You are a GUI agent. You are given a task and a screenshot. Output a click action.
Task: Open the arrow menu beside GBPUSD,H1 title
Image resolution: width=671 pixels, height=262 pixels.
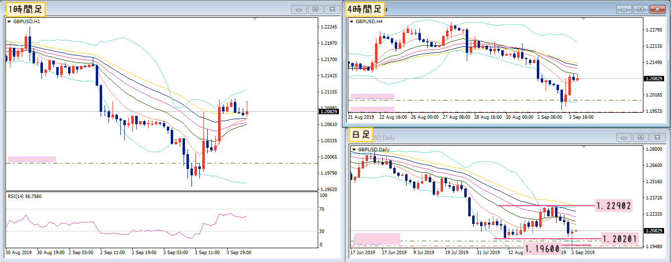point(9,21)
